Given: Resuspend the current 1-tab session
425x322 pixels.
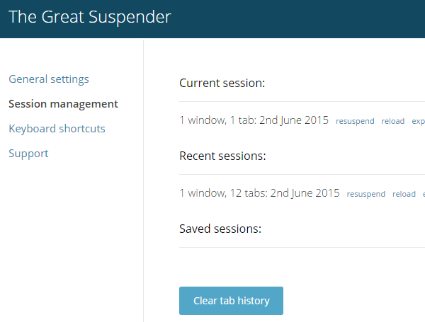Looking at the screenshot, I should [355, 121].
